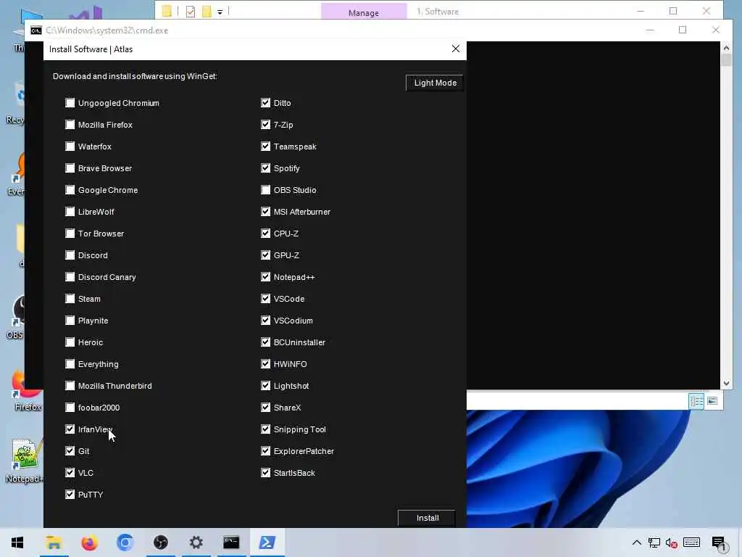This screenshot has height=557, width=742.
Task: Uncheck MSI Afterburner
Action: tap(265, 212)
